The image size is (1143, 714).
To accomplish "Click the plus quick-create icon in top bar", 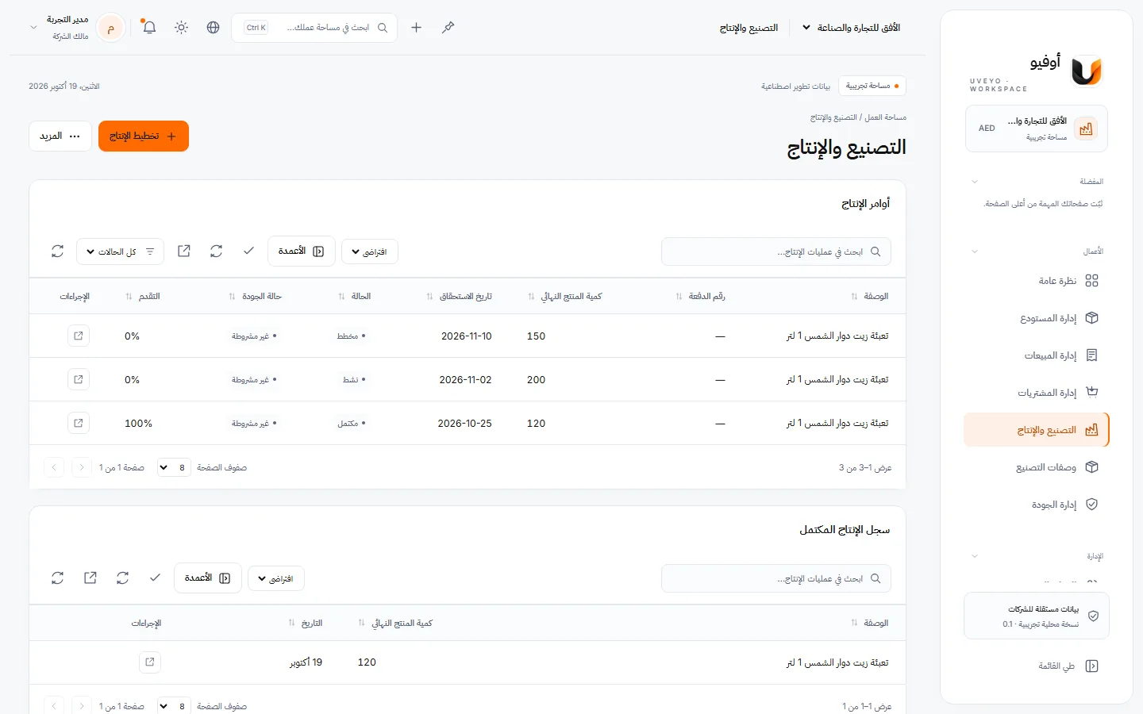I will (x=416, y=28).
